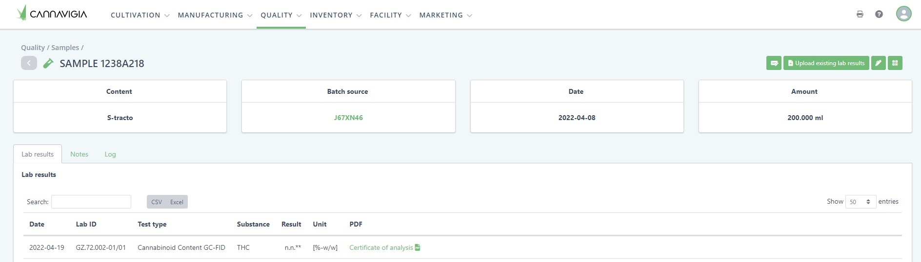Open the user profile avatar
The height and width of the screenshot is (262, 921).
tap(903, 14)
